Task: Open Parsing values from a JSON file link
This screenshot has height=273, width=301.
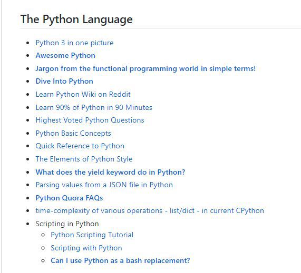Action: click(104, 185)
